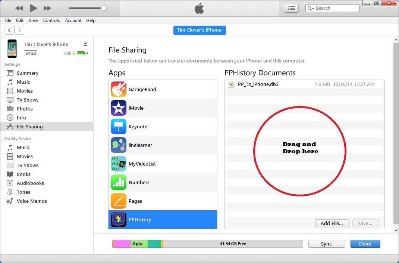Click the fast forward next track button
This screenshot has width=399, height=263.
[x=47, y=8]
